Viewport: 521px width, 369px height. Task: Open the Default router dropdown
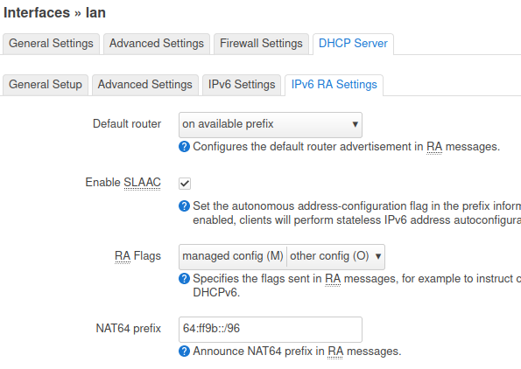[x=271, y=125]
